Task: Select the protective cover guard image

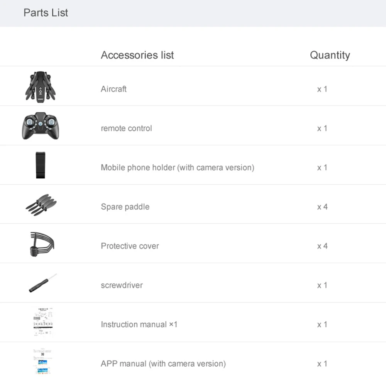Action: [x=42, y=244]
